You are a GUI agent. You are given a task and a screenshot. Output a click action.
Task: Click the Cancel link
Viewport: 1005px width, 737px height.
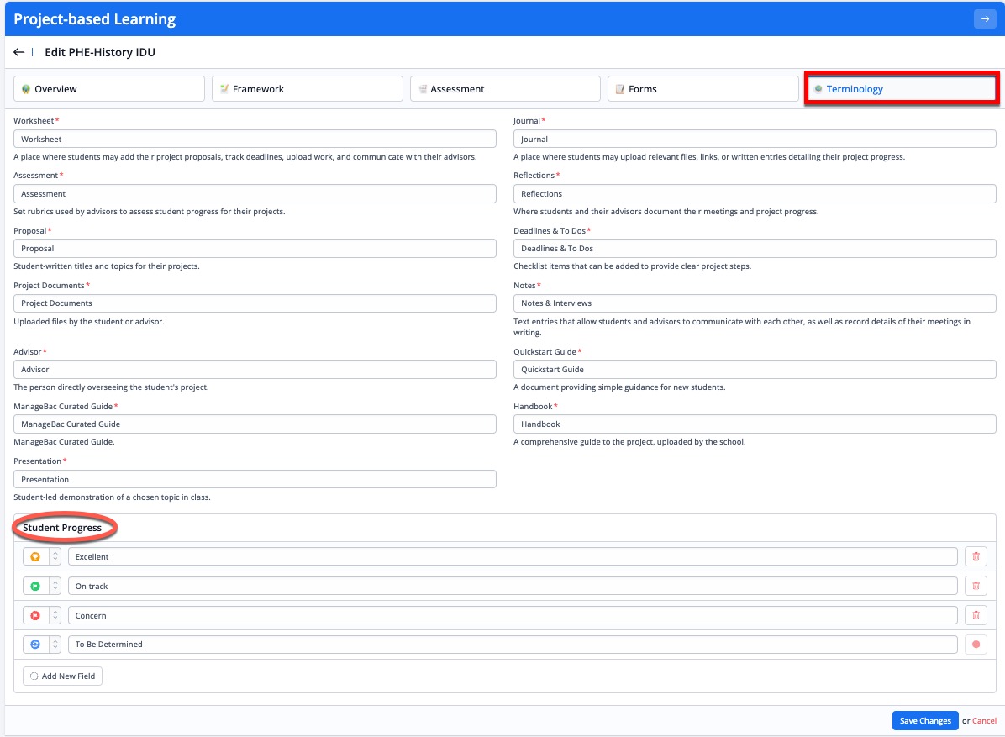(x=984, y=721)
